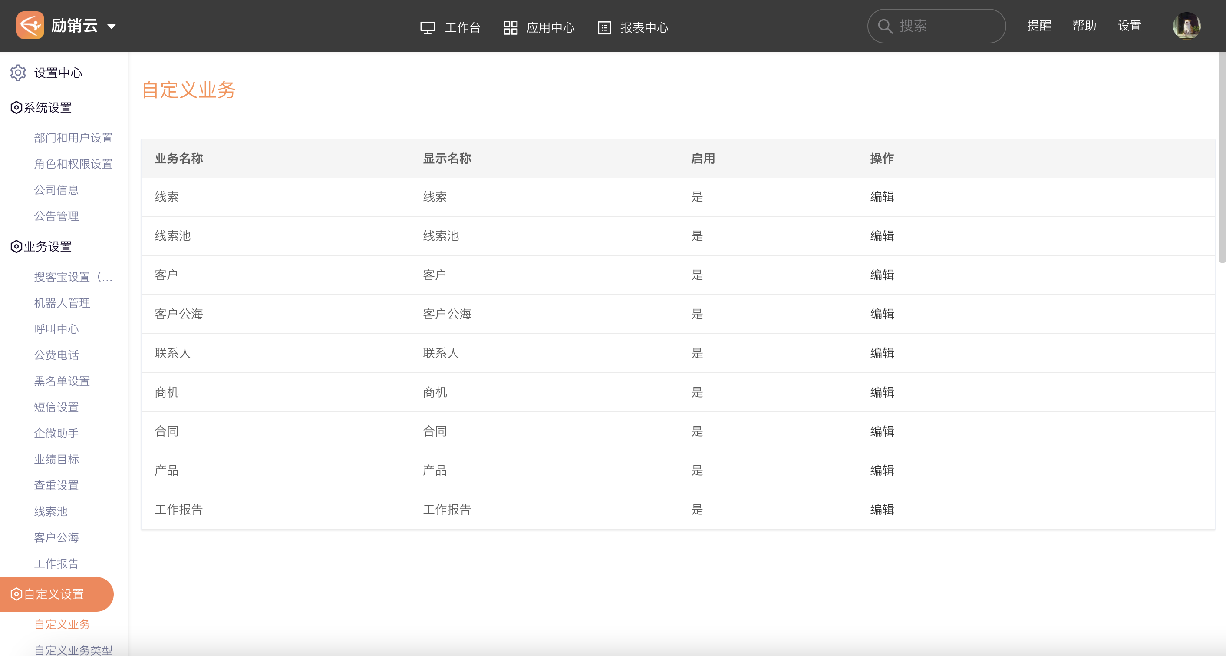Click the search magnifier icon
Viewport: 1226px width, 656px height.
pyautogui.click(x=885, y=26)
